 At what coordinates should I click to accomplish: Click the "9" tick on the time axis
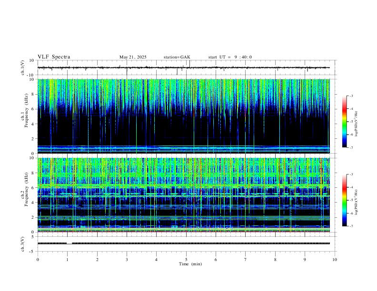coord(305,260)
